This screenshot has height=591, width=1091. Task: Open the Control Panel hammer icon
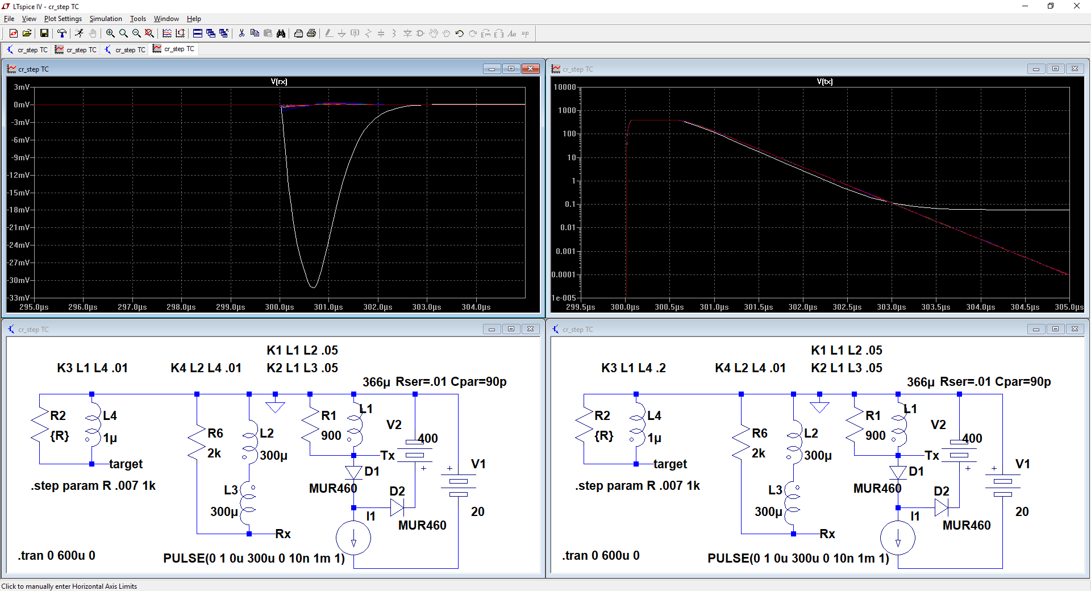click(x=62, y=34)
